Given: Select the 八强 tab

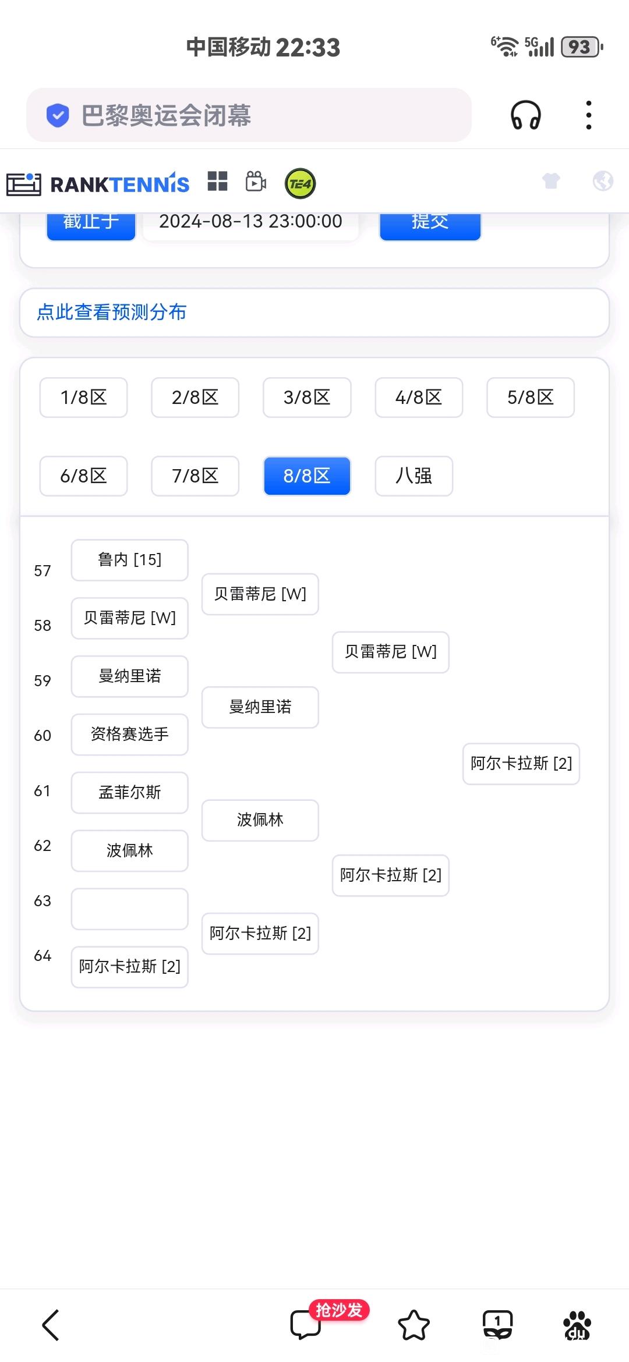Looking at the screenshot, I should click(414, 476).
